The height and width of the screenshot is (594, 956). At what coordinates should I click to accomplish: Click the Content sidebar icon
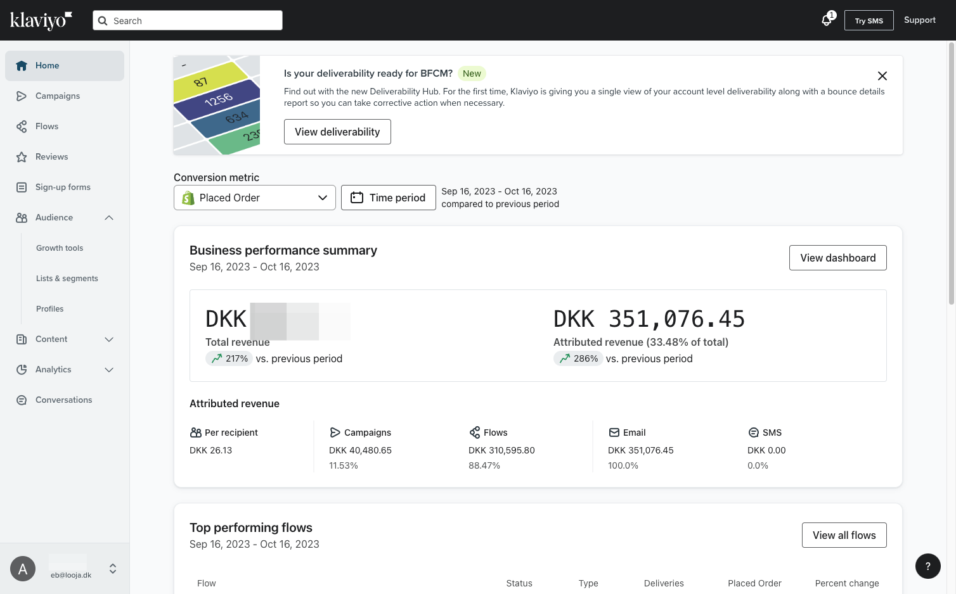22,339
